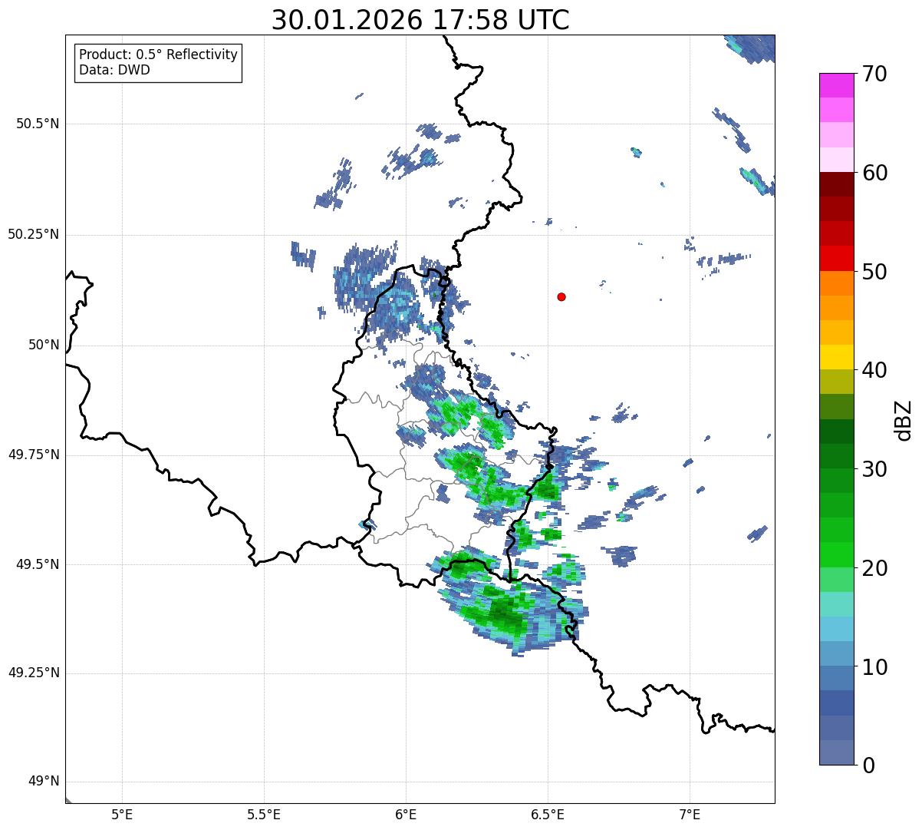This screenshot has width=922, height=830.
Task: Click the magenta top colorbar swatch
Action: pyautogui.click(x=836, y=85)
